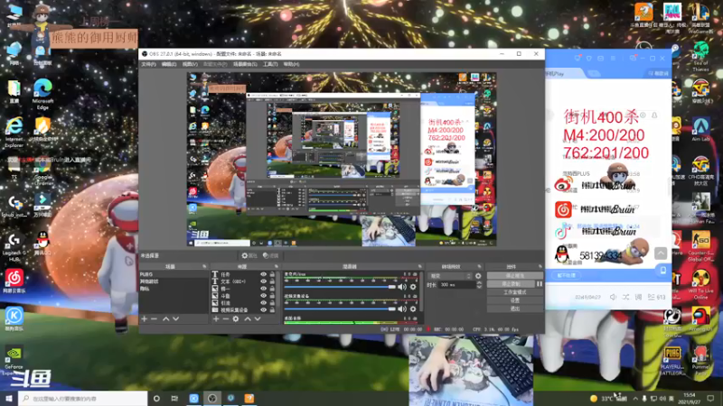Adjust the 麦克风/Aux volume slider

coord(340,287)
